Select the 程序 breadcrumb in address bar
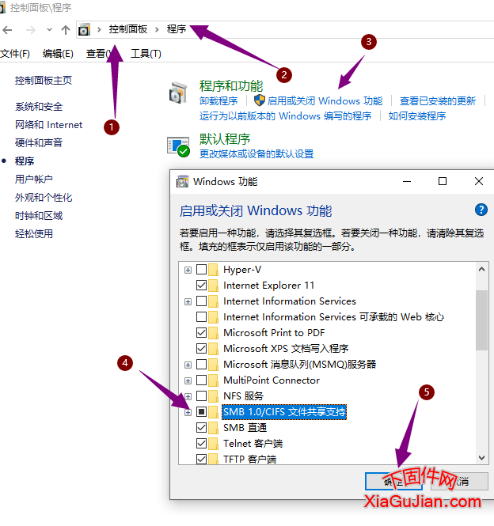The width and height of the screenshot is (494, 526). [177, 29]
